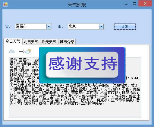Click the partly sunny weather icon
This screenshot has height=127, width=154.
(x=28, y=51)
